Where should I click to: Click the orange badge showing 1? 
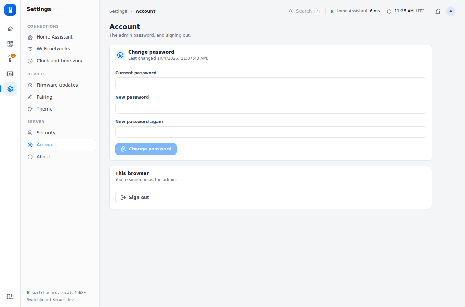click(x=13, y=56)
